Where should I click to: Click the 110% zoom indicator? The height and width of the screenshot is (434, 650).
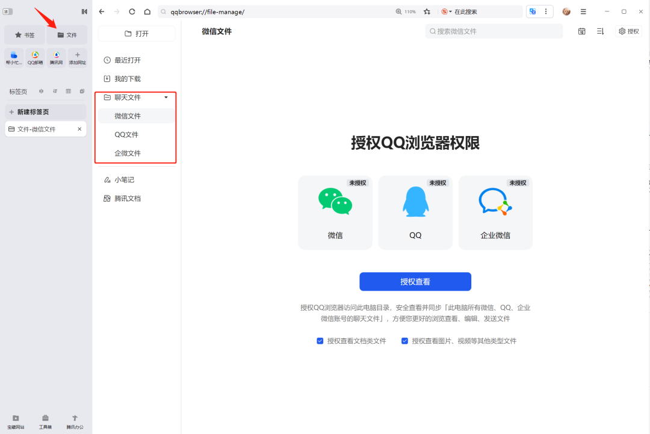(x=406, y=11)
